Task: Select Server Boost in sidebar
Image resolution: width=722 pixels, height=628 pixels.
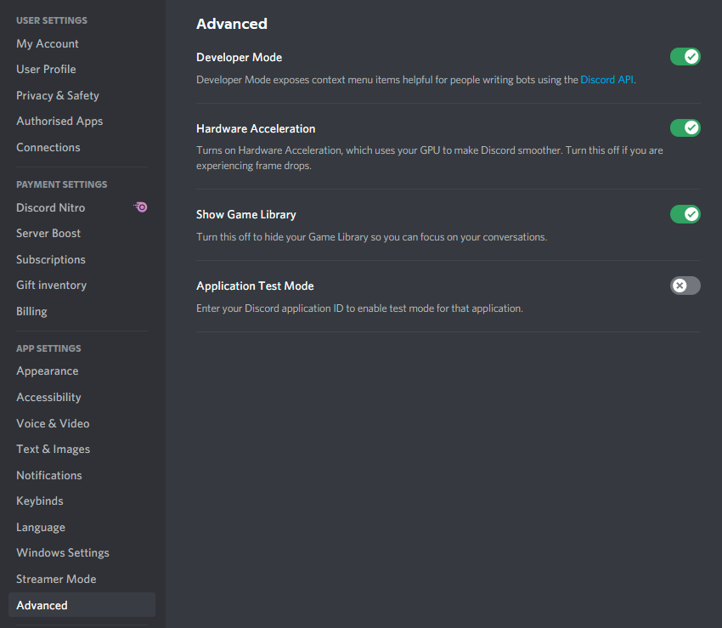Action: point(48,234)
